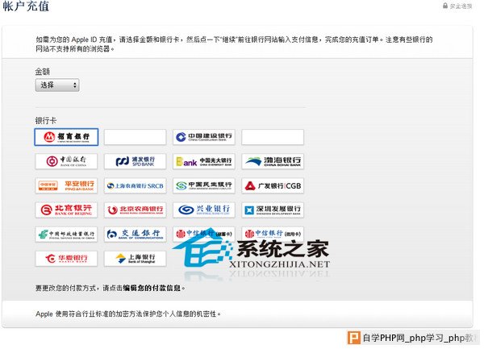Pick the Ping An Bank card
This screenshot has height=349, width=484.
[66, 185]
